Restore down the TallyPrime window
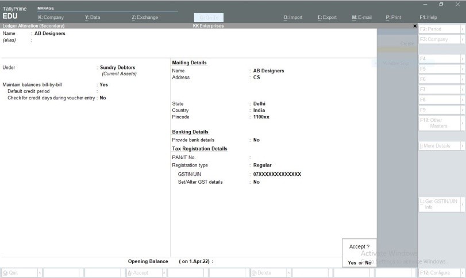466x278 pixels. tap(441, 5)
